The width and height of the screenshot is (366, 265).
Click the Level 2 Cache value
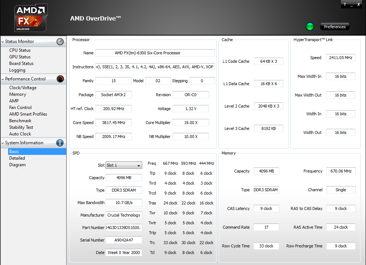pyautogui.click(x=268, y=106)
